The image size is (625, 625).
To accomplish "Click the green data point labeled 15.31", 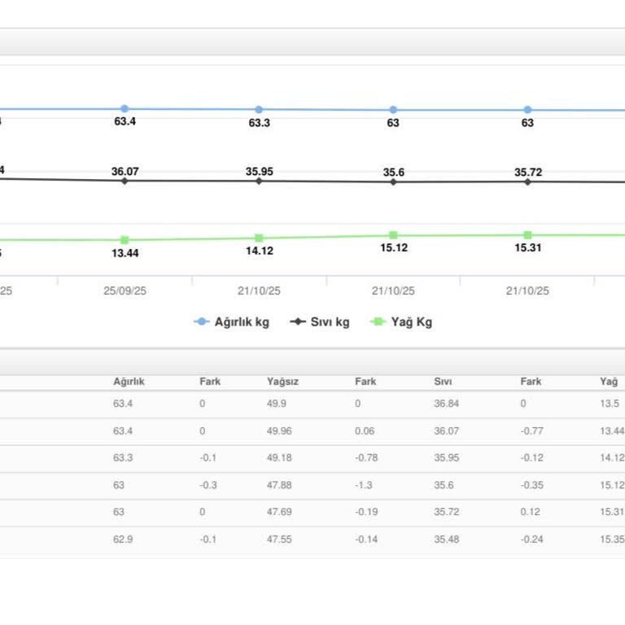I will click(x=527, y=235).
